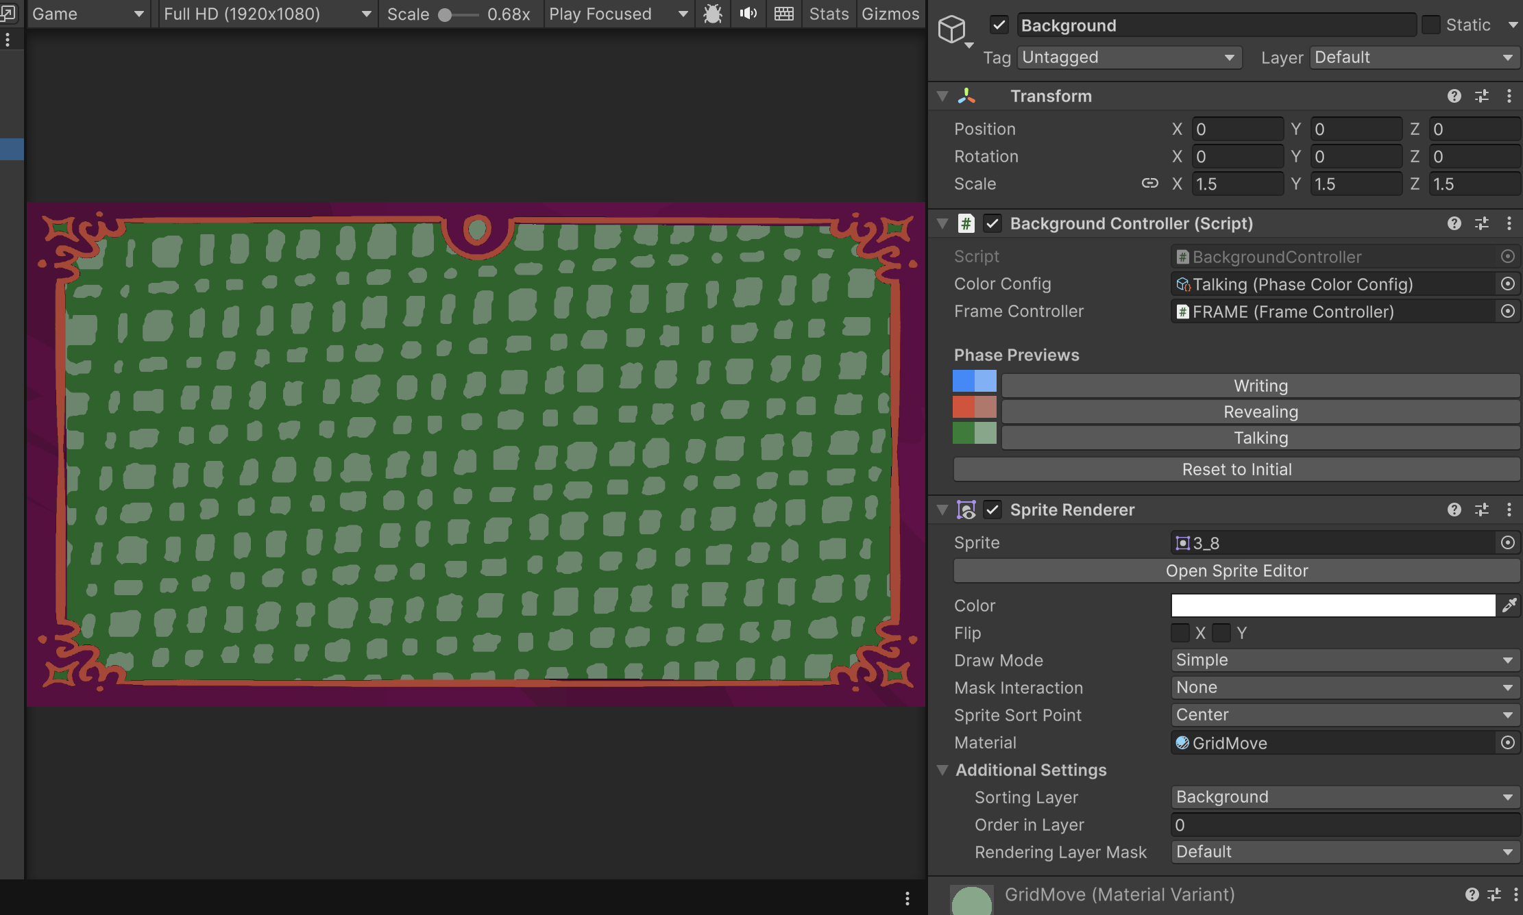Preview the Writing phase
The height and width of the screenshot is (915, 1523).
click(x=1260, y=386)
